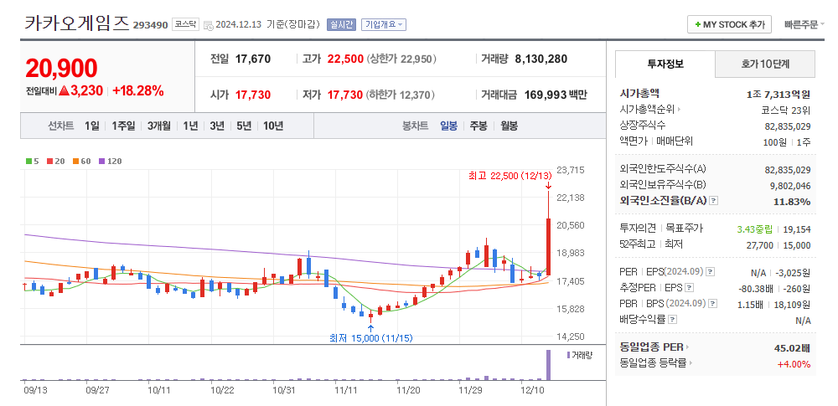This screenshot has height=406, width=838.
Task: Click the 3.43중립 investment opinion value
Action: click(755, 229)
